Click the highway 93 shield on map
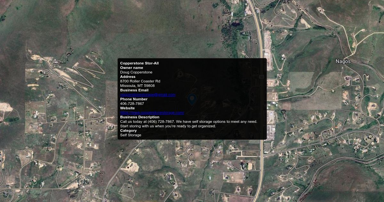Screen dimensions: 384x202 pyautogui.click(x=262, y=77)
